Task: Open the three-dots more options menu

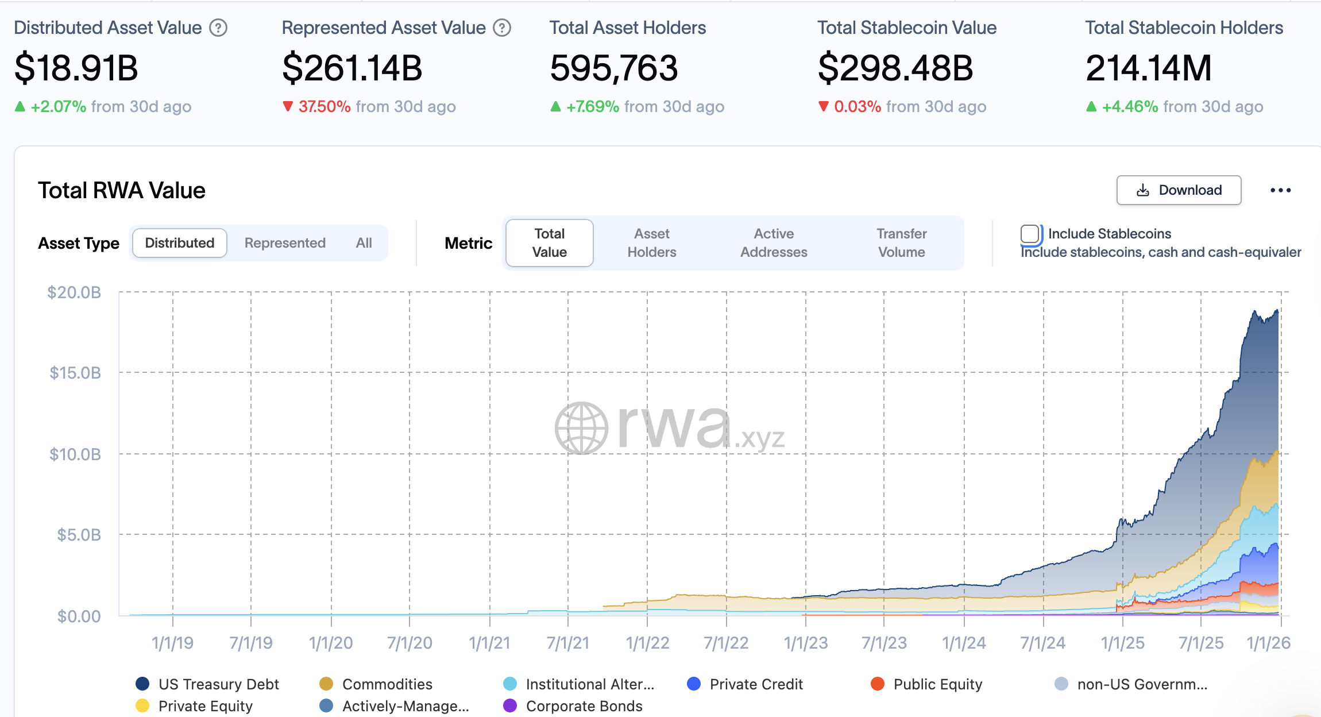Action: 1280,190
